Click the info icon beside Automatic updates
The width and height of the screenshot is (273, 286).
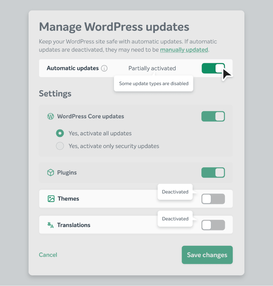(104, 69)
